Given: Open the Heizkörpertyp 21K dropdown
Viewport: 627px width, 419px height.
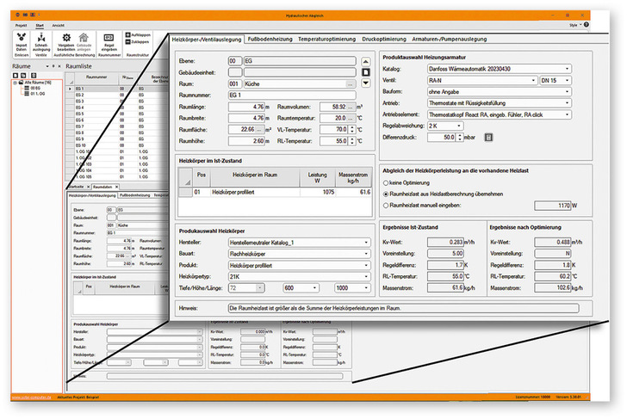Looking at the screenshot, I should (x=366, y=277).
